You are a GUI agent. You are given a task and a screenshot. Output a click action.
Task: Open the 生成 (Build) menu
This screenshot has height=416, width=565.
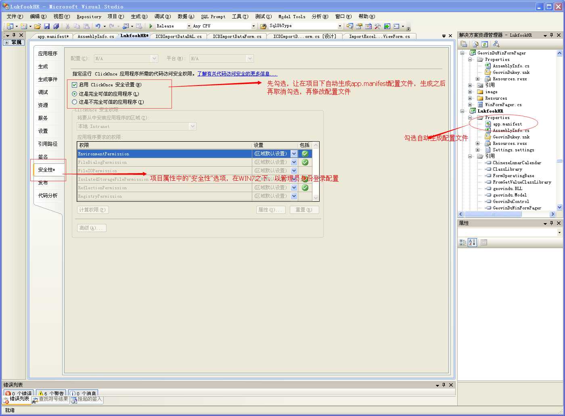(139, 17)
